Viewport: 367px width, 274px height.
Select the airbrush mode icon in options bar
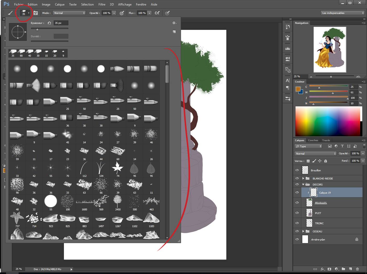pyautogui.click(x=157, y=13)
